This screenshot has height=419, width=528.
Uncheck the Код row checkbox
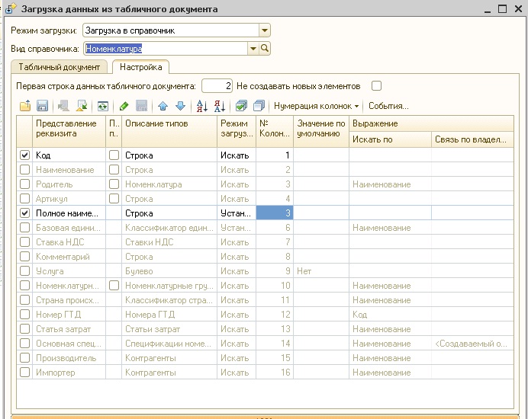(24, 155)
